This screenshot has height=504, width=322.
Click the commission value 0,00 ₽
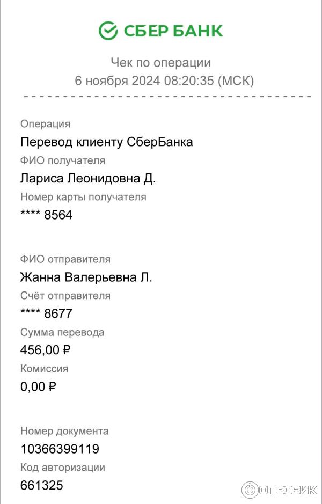tap(38, 387)
